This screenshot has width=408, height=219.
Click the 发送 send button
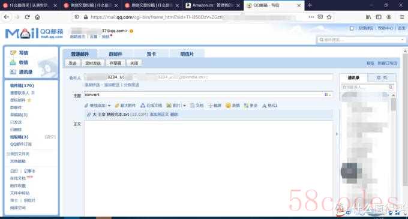(x=73, y=63)
